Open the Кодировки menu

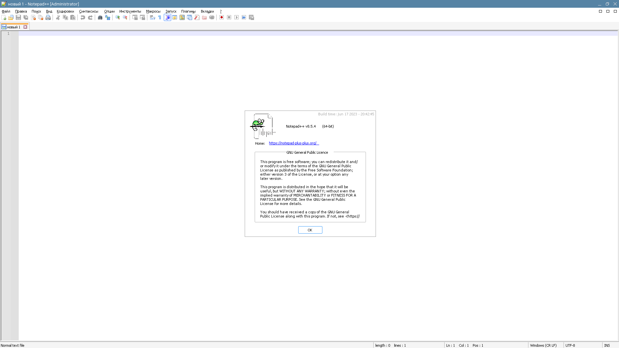(x=65, y=11)
